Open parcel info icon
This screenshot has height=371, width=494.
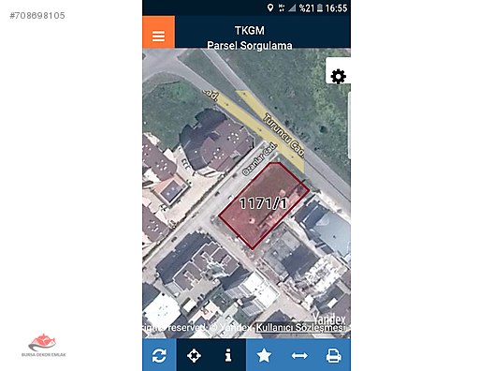[x=228, y=356]
